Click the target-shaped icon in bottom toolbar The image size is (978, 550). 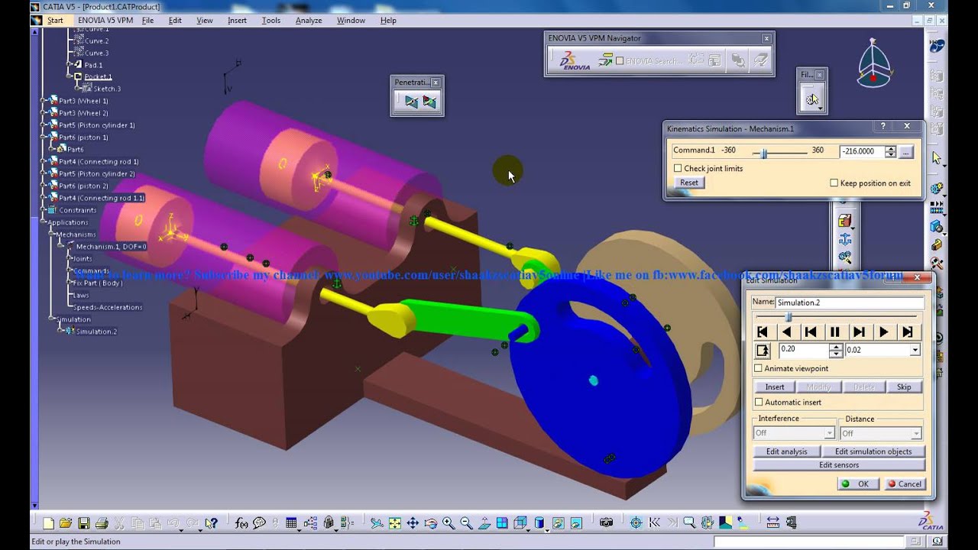click(636, 523)
